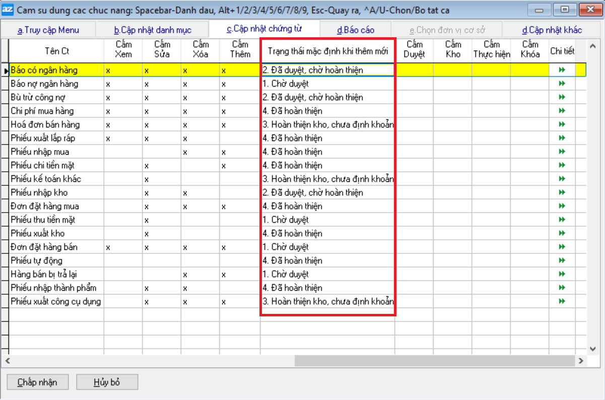Image resolution: width=605 pixels, height=400 pixels.
Task: Click the Chấp nhận button
Action: click(37, 382)
